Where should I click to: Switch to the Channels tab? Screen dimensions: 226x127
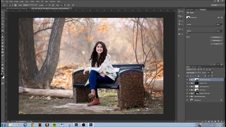coord(194,67)
